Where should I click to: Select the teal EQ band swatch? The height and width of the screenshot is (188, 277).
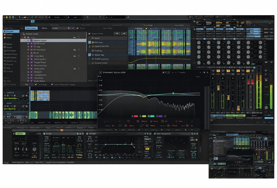152,116
